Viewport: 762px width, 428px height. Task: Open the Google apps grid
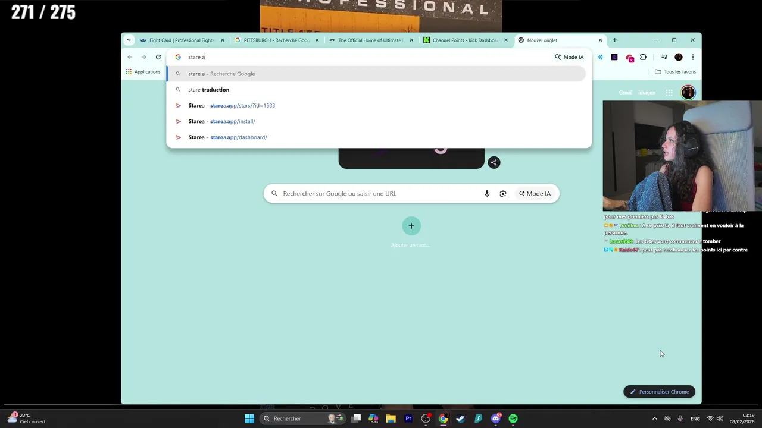[x=669, y=93]
